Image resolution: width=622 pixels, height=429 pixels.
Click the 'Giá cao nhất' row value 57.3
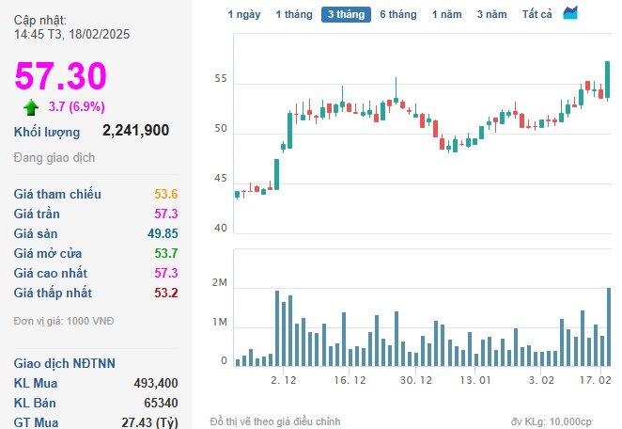pyautogui.click(x=165, y=273)
